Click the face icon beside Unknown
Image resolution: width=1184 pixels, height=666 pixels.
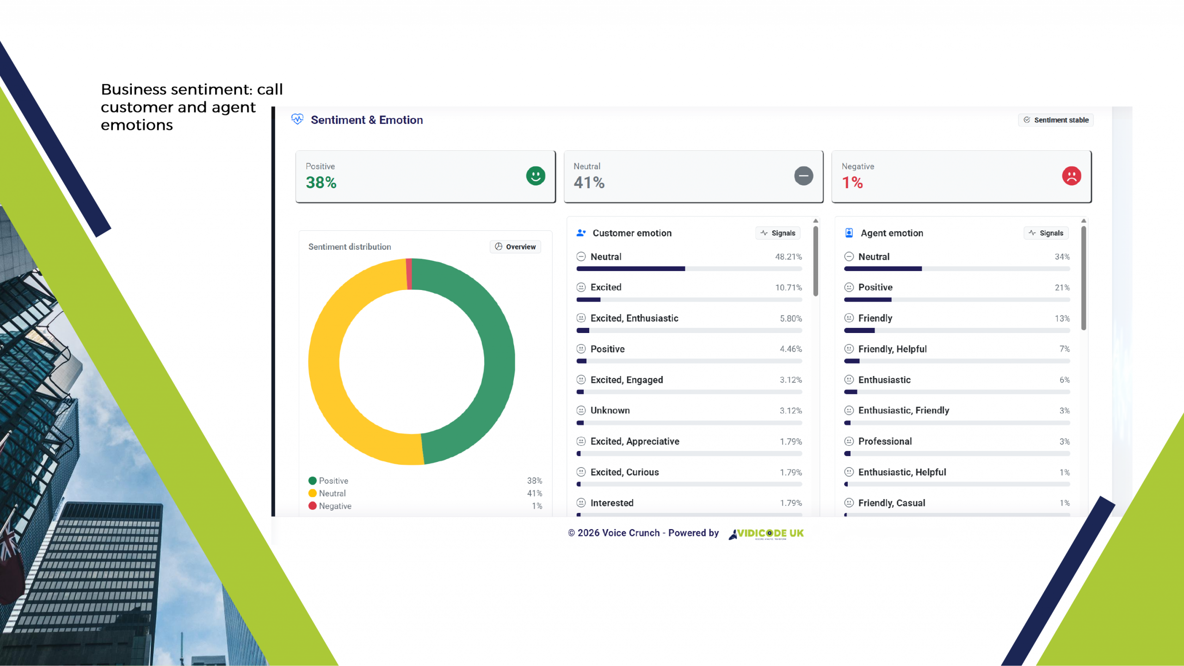[x=581, y=410]
